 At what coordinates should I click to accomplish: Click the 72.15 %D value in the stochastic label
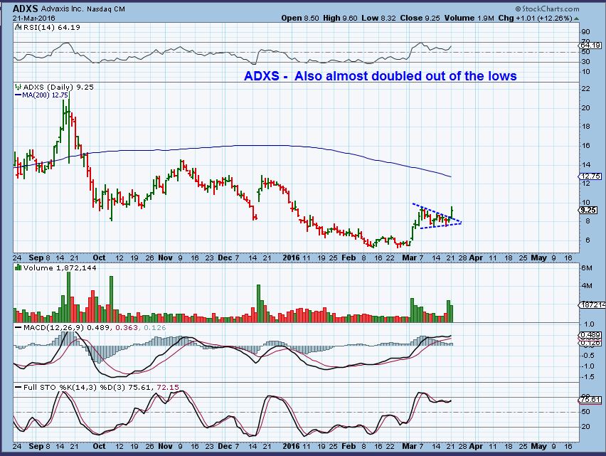point(168,387)
